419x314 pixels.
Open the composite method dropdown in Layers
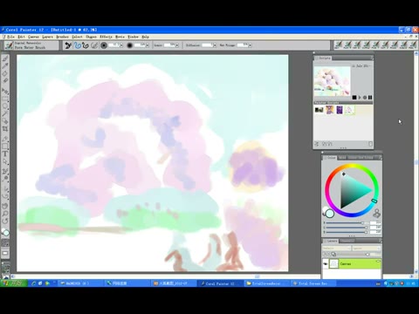336,249
